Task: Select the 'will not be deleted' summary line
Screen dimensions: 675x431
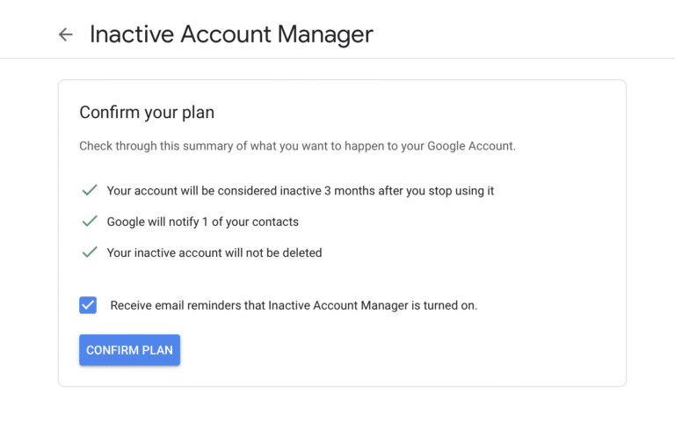Action: click(x=214, y=253)
